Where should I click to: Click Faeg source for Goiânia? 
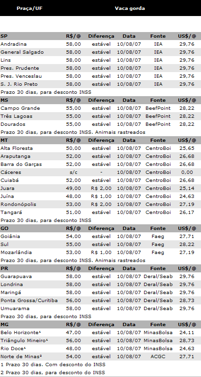pyautogui.click(x=158, y=237)
